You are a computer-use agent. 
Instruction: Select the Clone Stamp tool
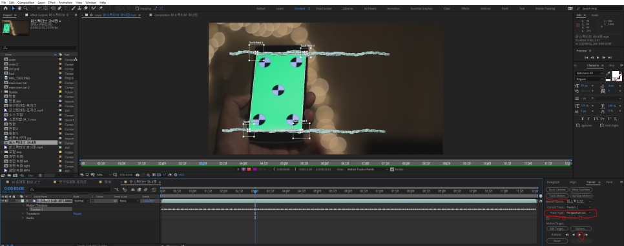(79, 8)
